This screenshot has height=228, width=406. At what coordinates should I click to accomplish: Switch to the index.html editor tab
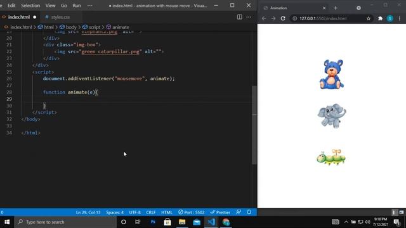tap(18, 17)
